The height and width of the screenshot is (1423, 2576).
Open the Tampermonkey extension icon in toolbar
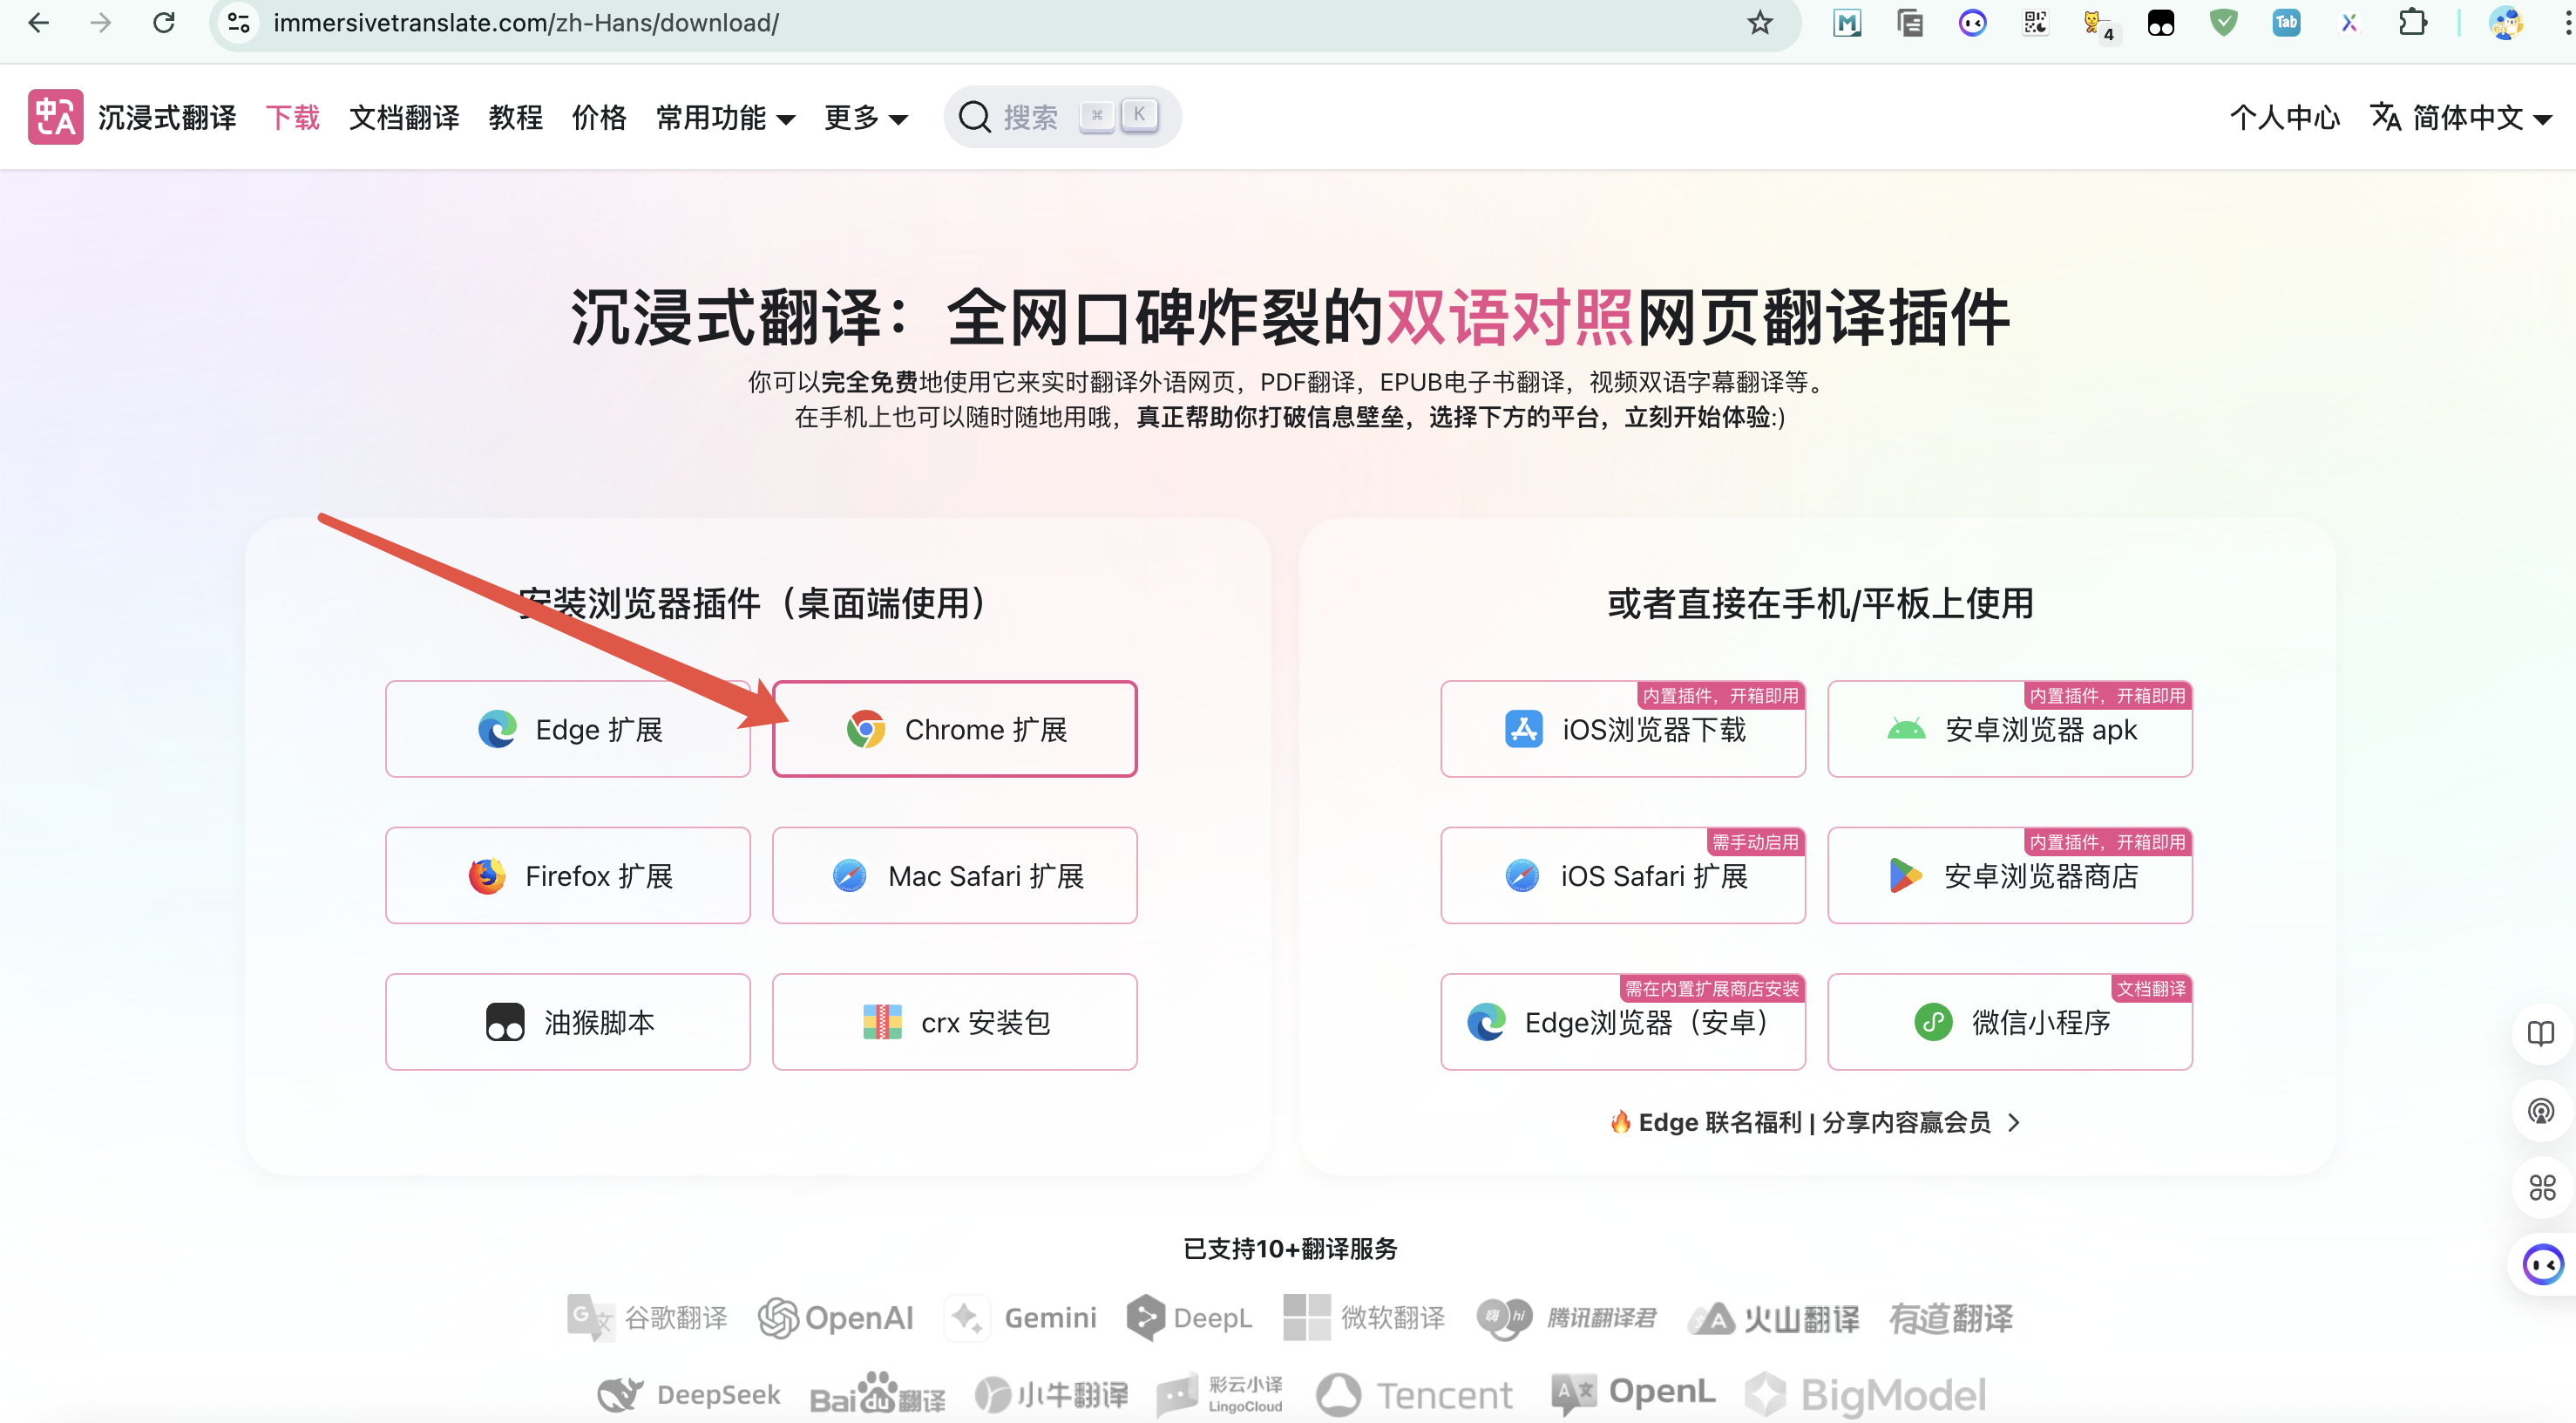click(x=2160, y=23)
